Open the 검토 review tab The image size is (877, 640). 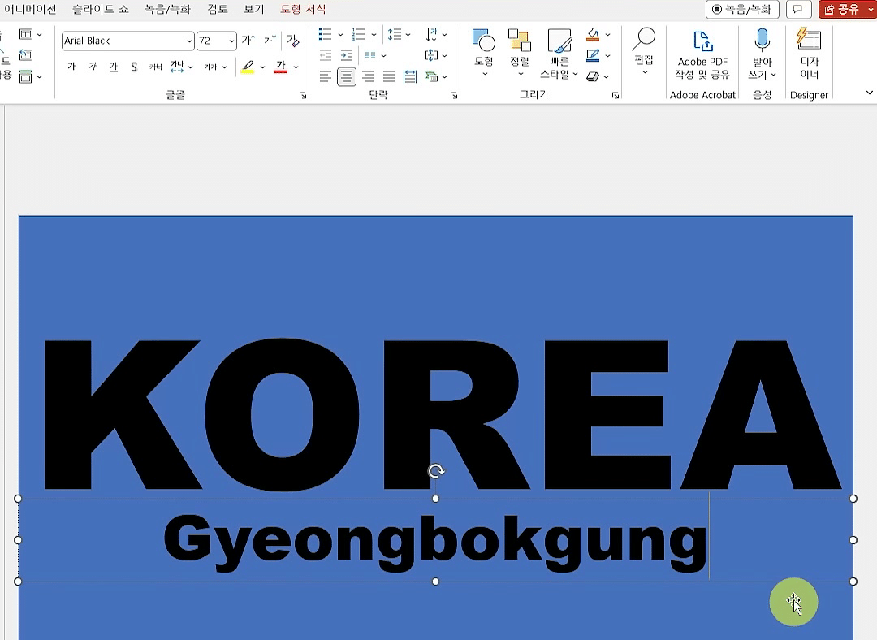[218, 9]
